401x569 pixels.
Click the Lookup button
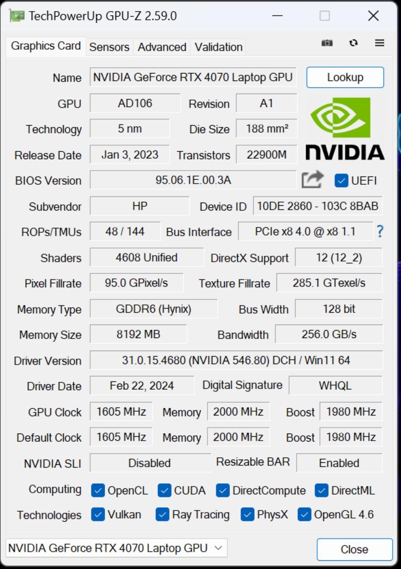pyautogui.click(x=345, y=77)
